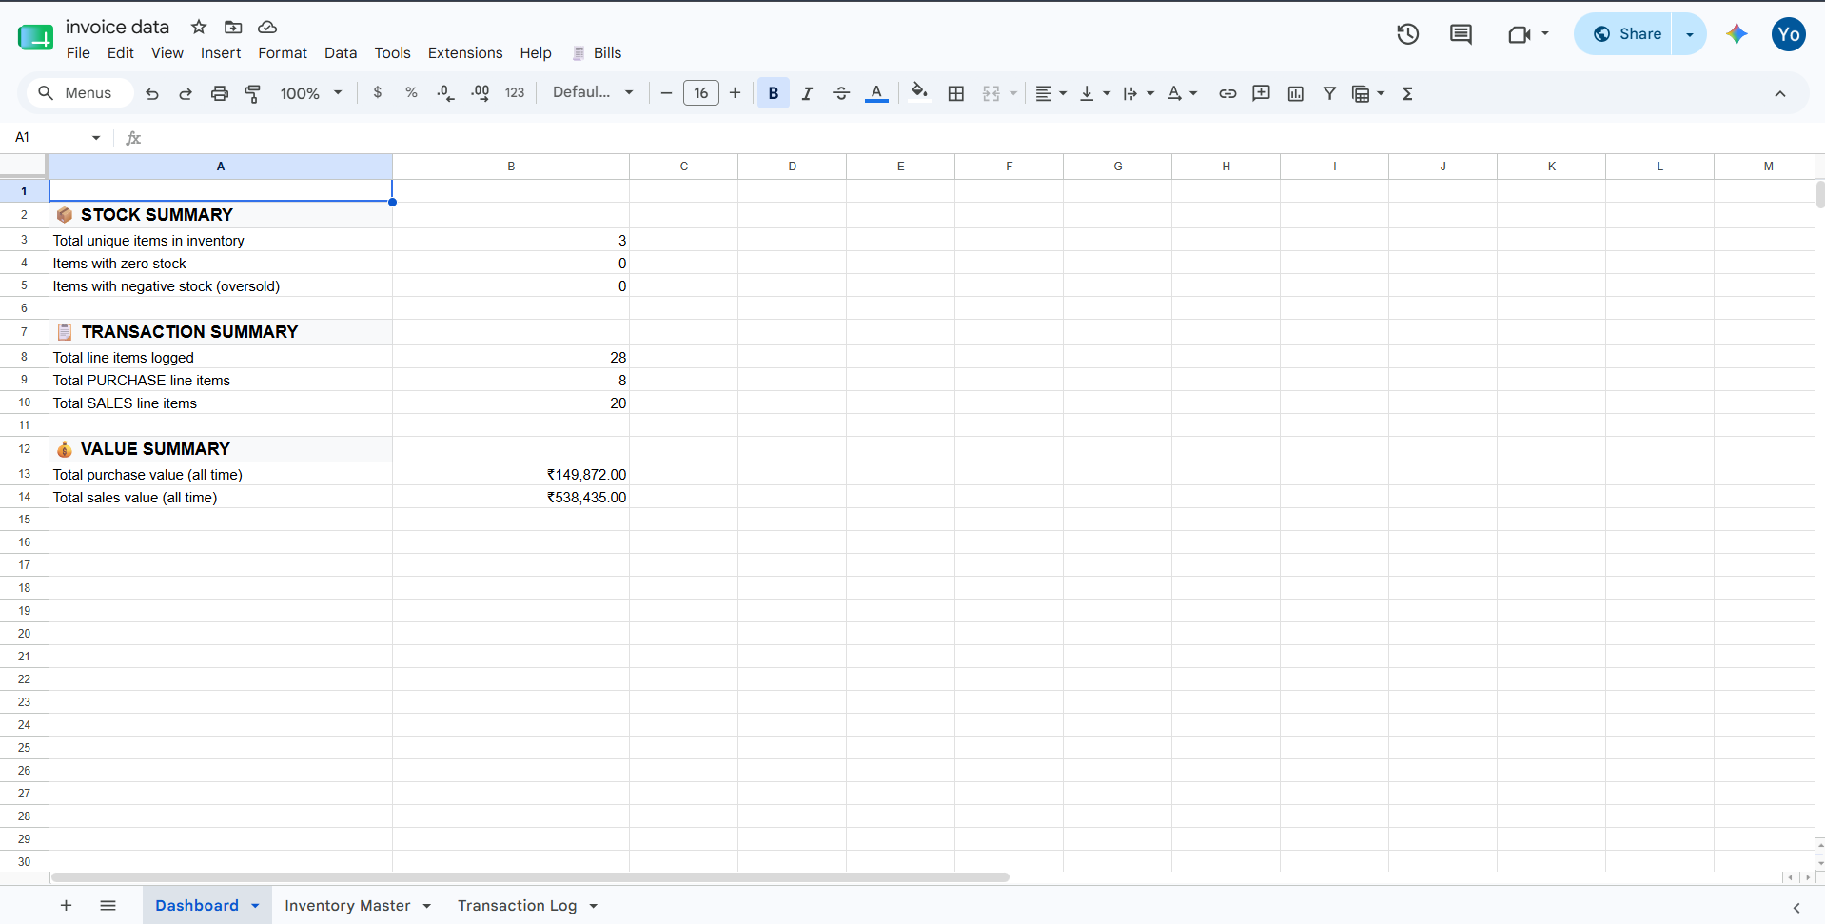Viewport: 1825px width, 924px height.
Task: Click the Share button
Action: click(x=1625, y=34)
